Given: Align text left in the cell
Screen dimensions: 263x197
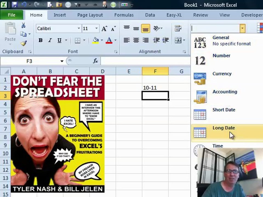Looking at the screenshot, I should point(127,40).
